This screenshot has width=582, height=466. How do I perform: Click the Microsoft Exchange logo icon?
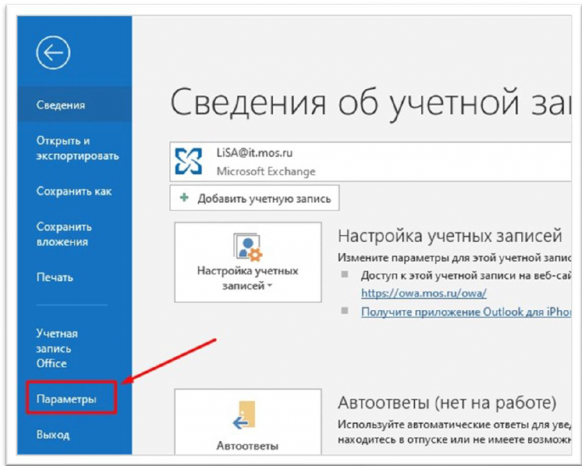(189, 161)
